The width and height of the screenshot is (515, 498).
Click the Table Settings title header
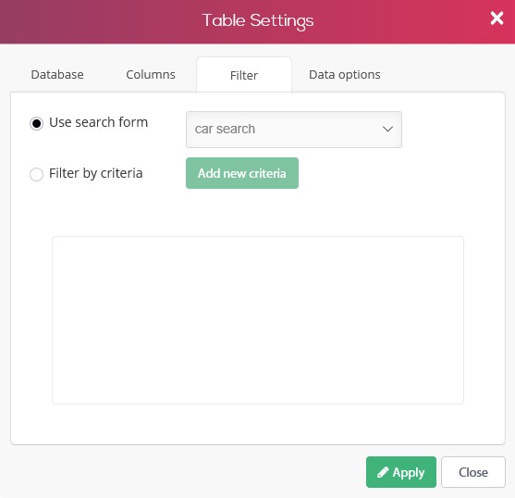coord(258,20)
